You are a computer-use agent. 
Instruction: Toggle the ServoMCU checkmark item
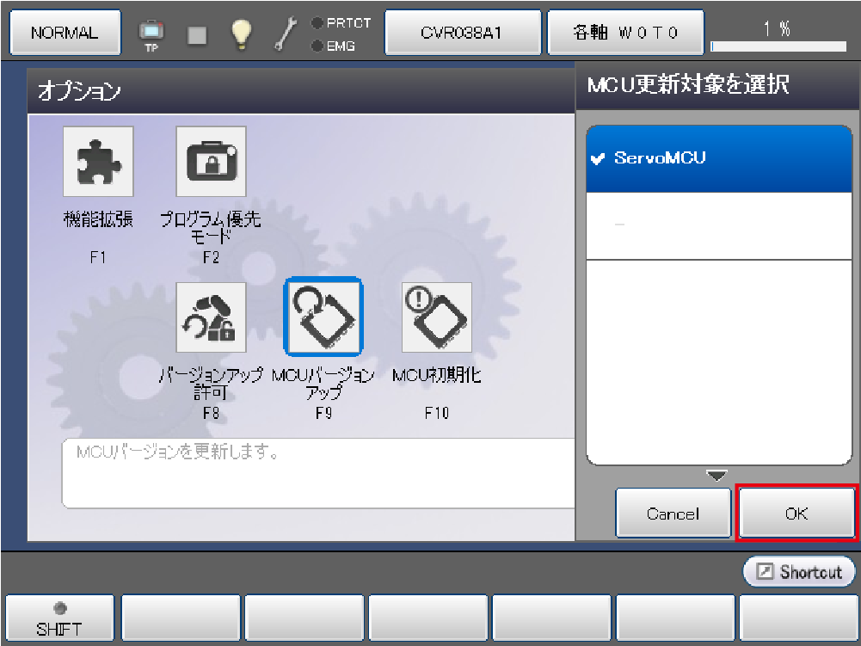[718, 158]
